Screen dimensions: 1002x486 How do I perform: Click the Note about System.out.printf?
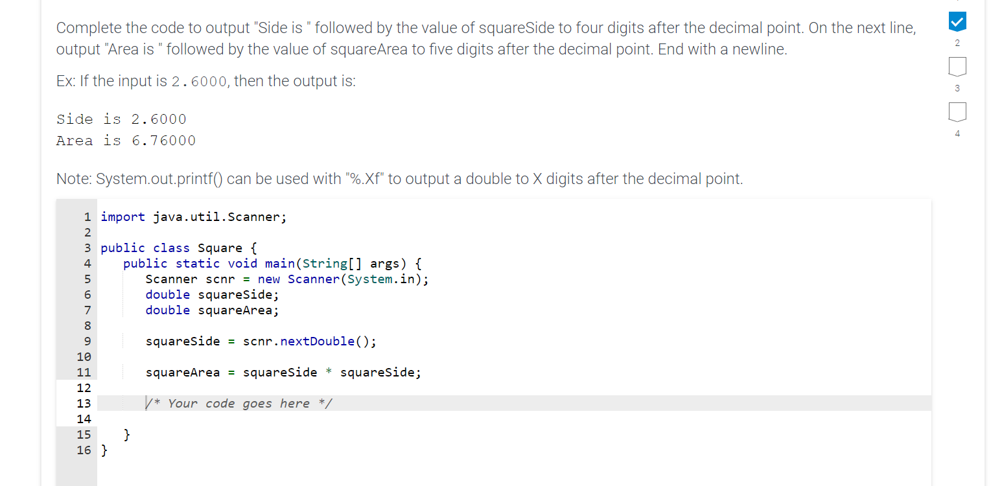[399, 178]
